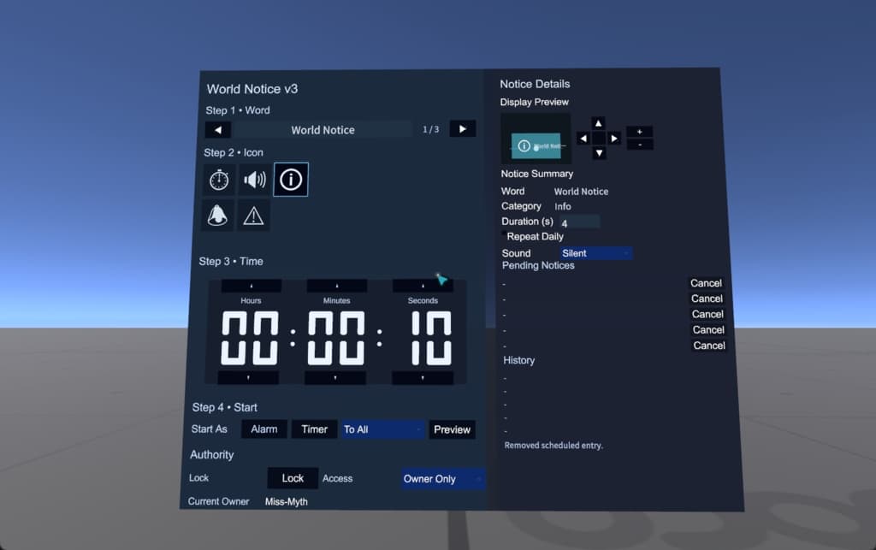This screenshot has height=550, width=876.
Task: Move display preview up with arrow
Action: click(x=599, y=123)
